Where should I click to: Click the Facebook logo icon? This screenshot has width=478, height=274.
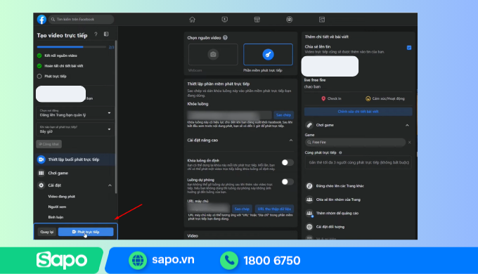click(41, 19)
